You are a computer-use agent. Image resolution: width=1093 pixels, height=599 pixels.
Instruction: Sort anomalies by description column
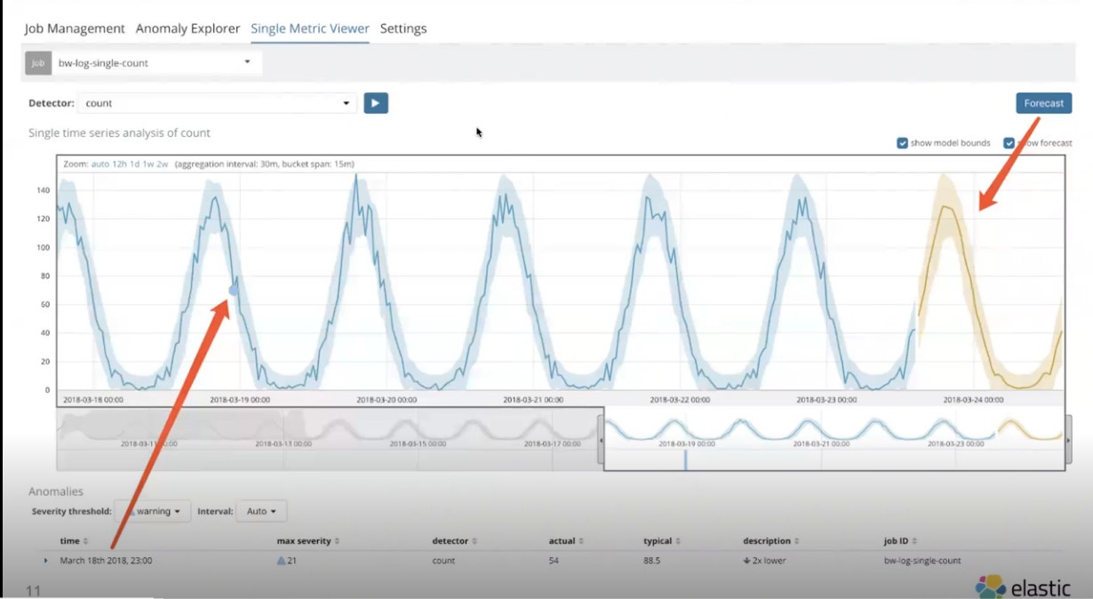771,540
